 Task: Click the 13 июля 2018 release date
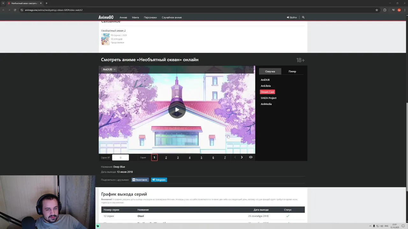coord(125,172)
